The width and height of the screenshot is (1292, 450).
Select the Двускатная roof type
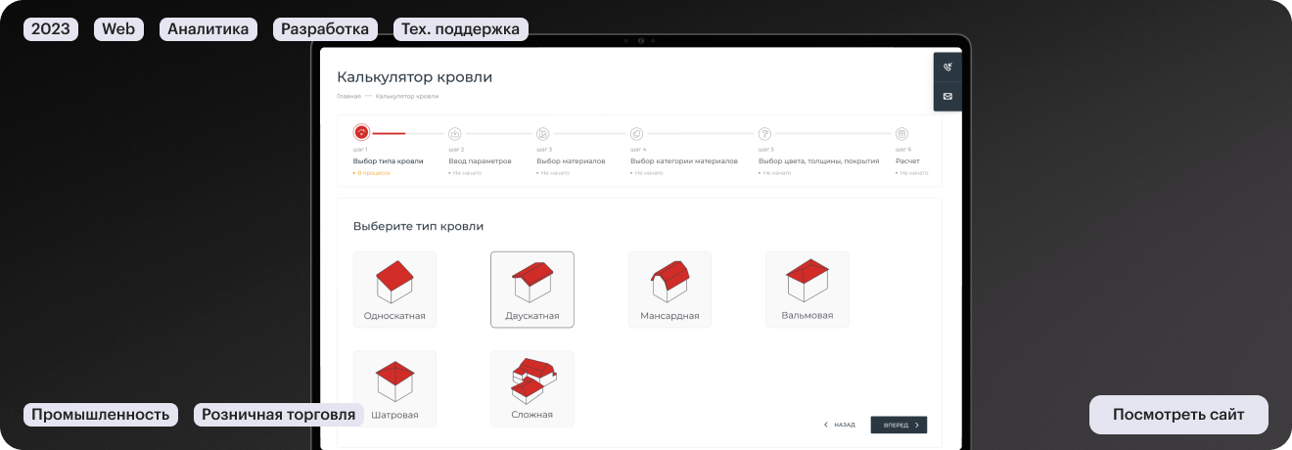point(531,289)
